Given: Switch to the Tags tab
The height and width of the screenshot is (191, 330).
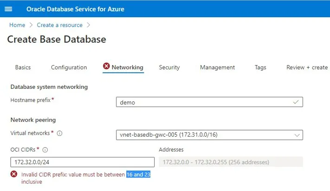Looking at the screenshot, I should point(260,67).
